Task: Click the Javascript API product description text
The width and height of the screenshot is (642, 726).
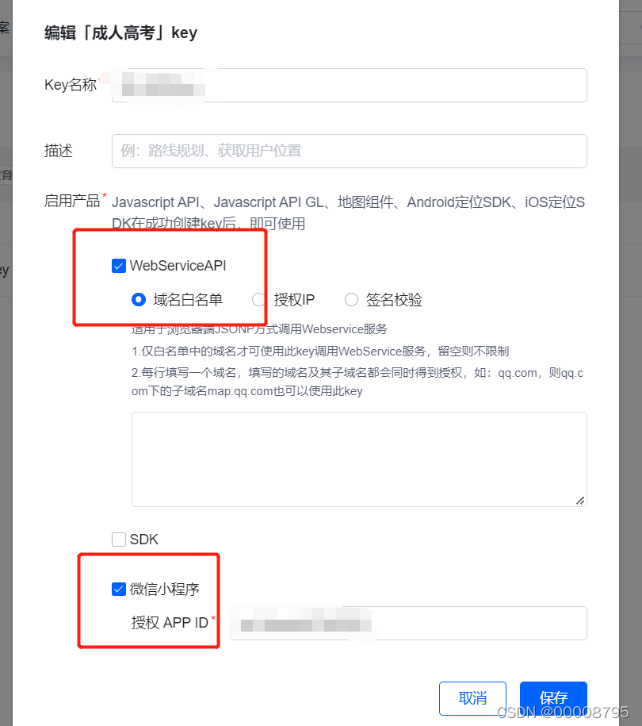Action: (x=348, y=213)
